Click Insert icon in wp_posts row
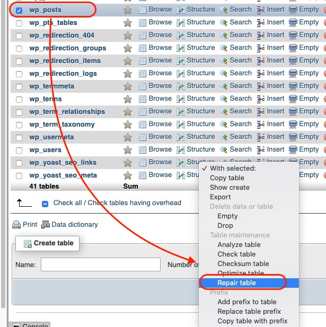Screen dimensions: 326x327 tap(261, 10)
